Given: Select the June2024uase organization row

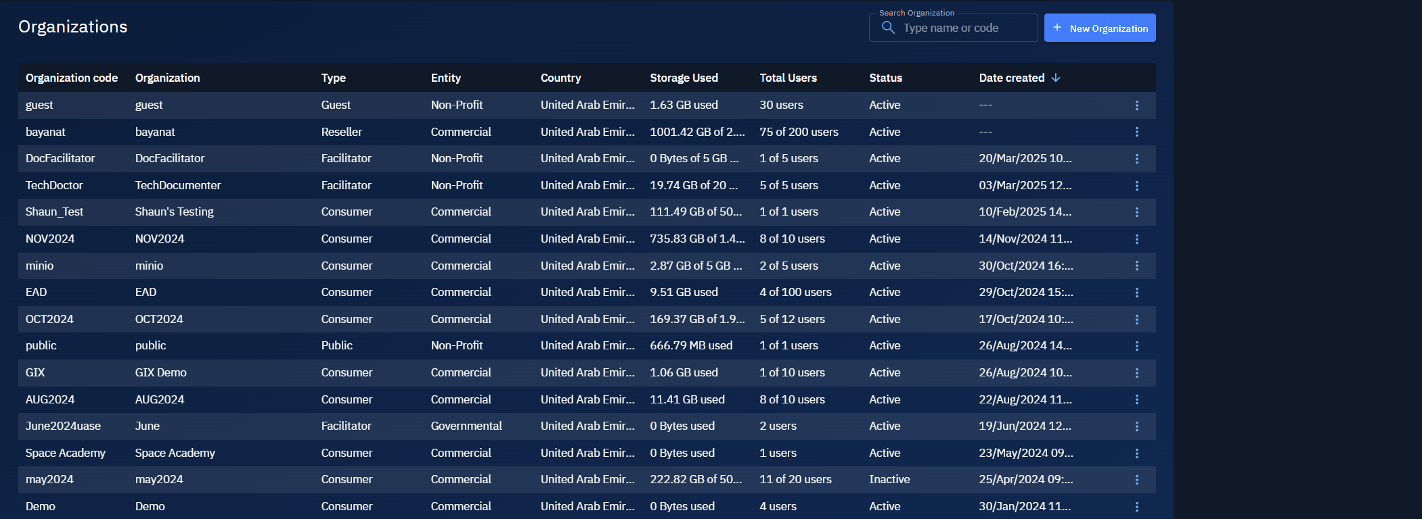Looking at the screenshot, I should coord(63,426).
